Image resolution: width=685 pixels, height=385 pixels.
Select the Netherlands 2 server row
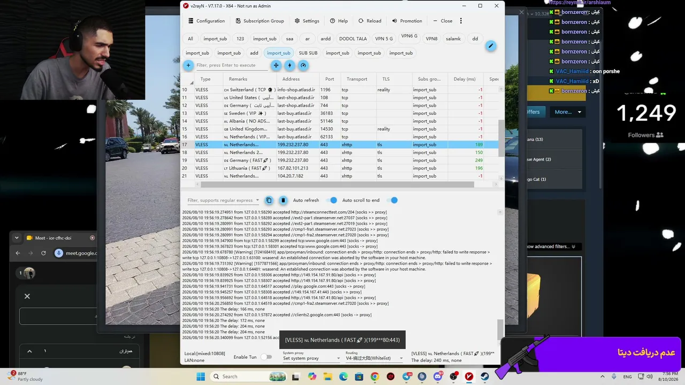340,152
